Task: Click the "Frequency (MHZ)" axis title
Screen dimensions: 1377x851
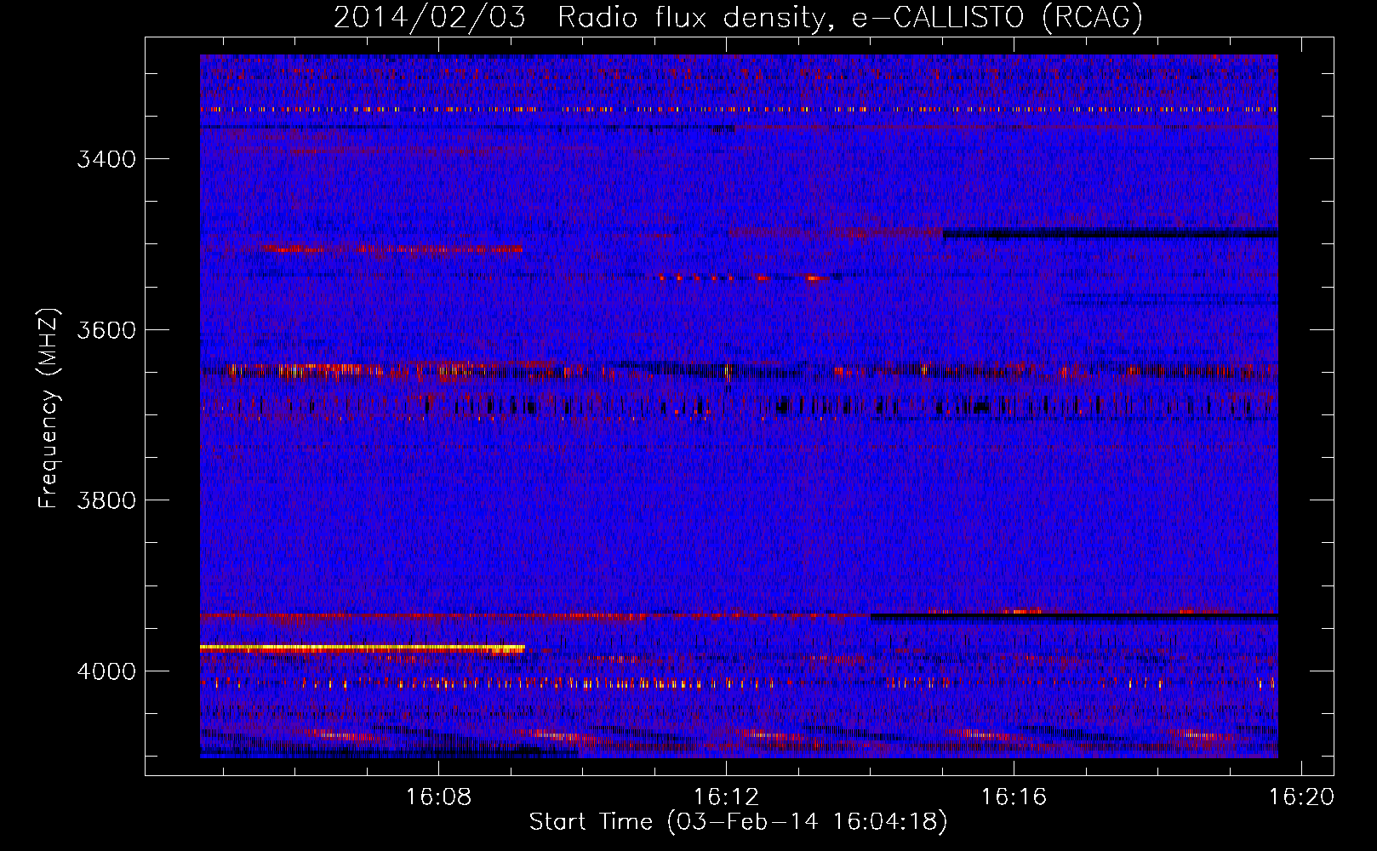Action: point(49,408)
